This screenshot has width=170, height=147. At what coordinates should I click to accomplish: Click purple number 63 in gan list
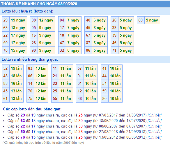(x=23, y=121)
